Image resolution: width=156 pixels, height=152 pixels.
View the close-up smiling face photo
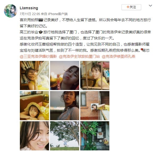34,136
